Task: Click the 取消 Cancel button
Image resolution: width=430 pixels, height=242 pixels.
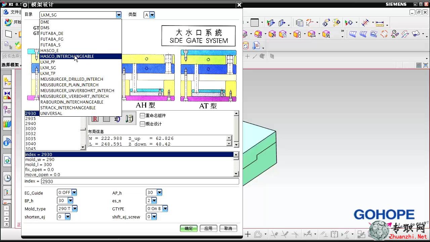Action: (228, 229)
